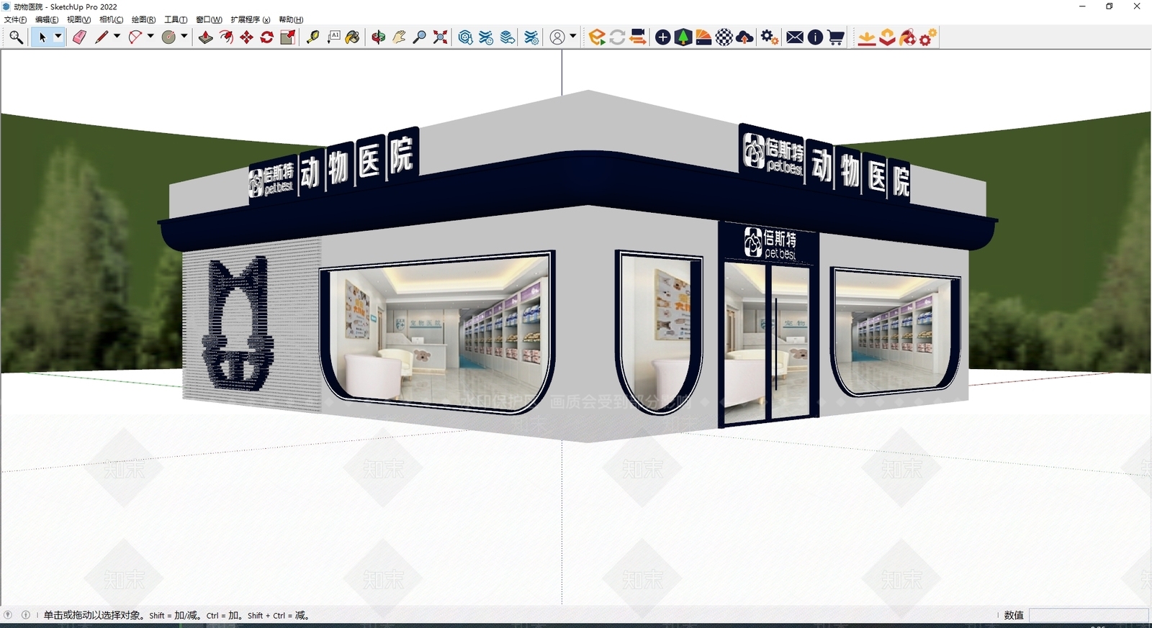This screenshot has height=628, width=1152.
Task: Click the Text label tool
Action: click(333, 37)
